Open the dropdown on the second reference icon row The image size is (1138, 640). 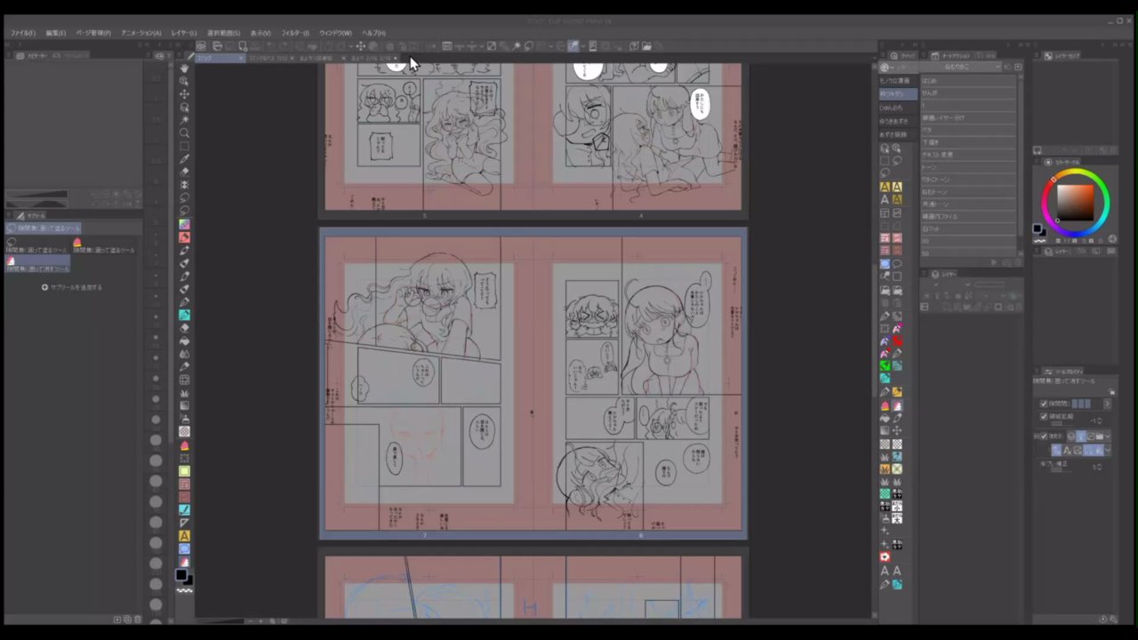pyautogui.click(x=1108, y=451)
